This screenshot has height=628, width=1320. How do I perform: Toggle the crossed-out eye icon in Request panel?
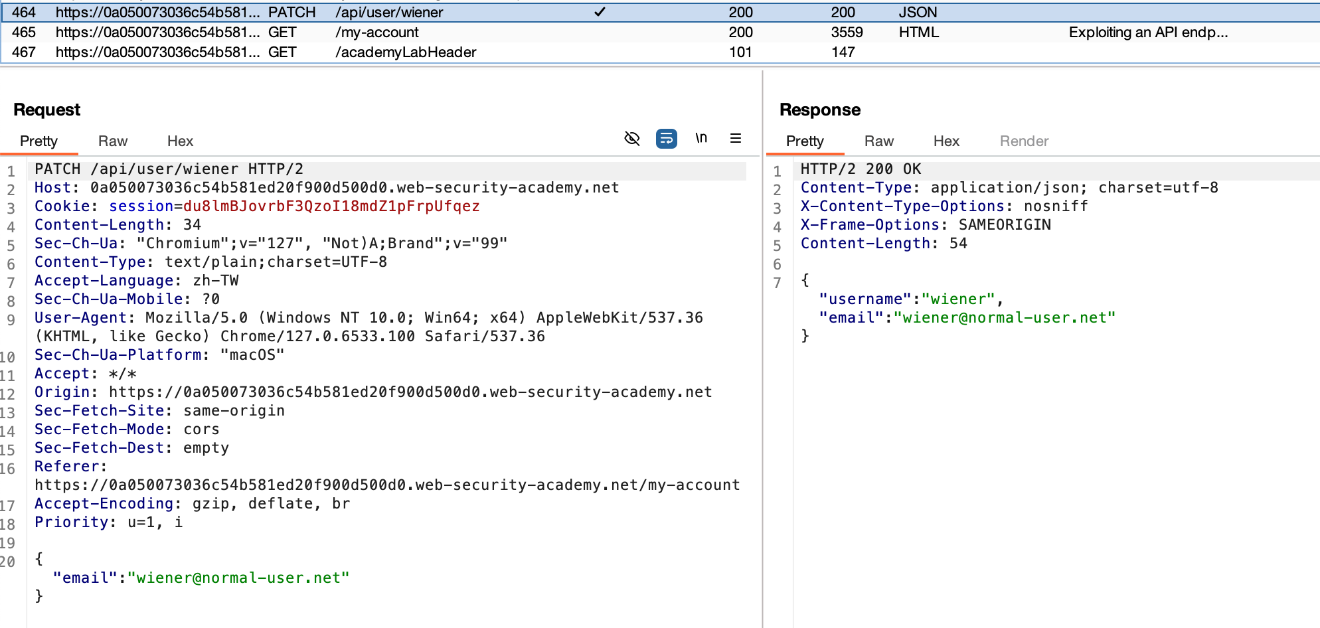632,138
